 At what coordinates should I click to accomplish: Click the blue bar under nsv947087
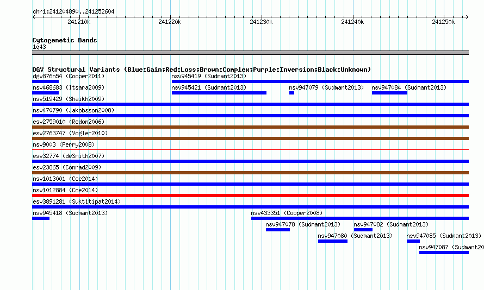[x=444, y=253]
